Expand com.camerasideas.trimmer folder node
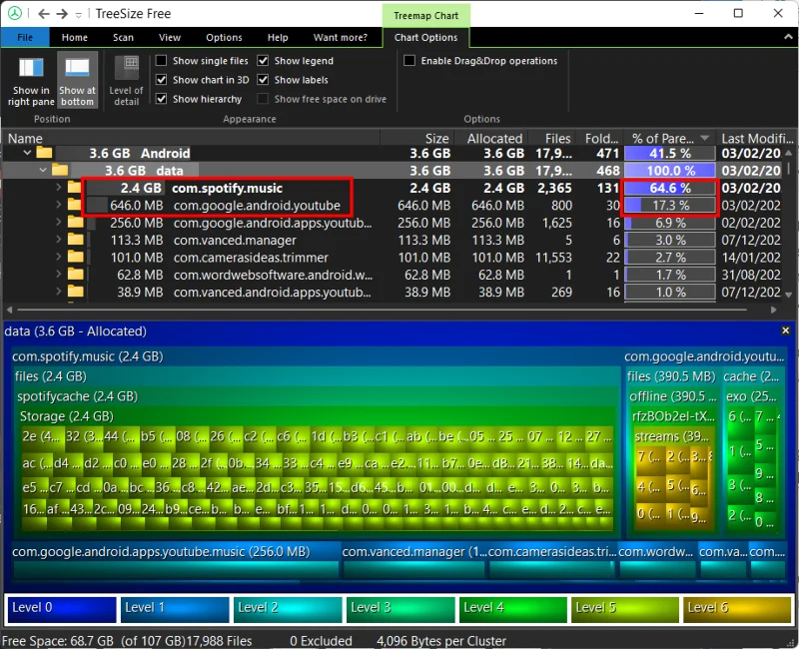This screenshot has height=649, width=799. pyautogui.click(x=59, y=257)
